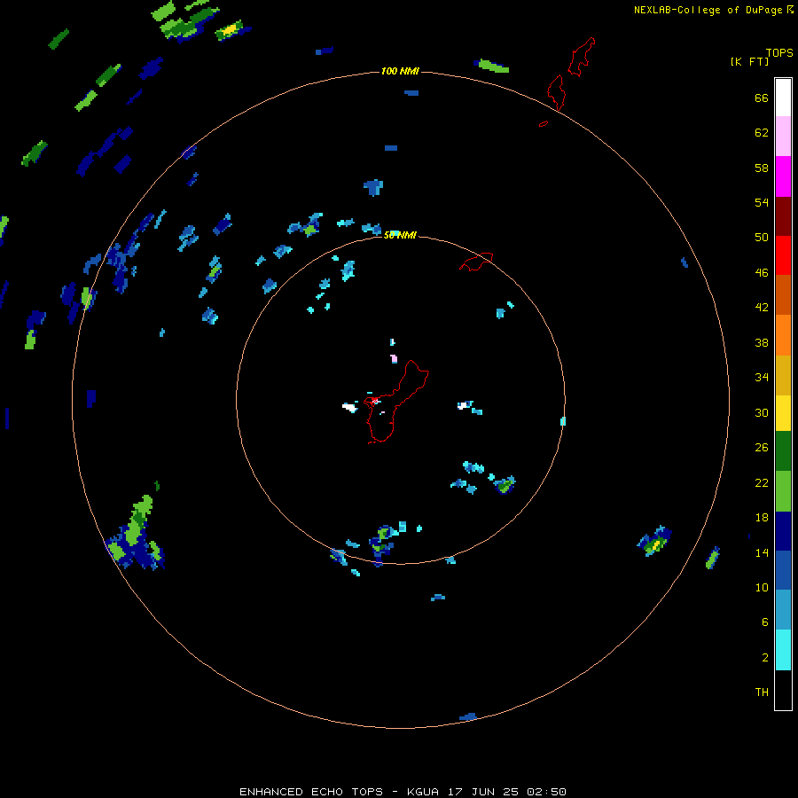Click the 42 legend value

(x=762, y=307)
